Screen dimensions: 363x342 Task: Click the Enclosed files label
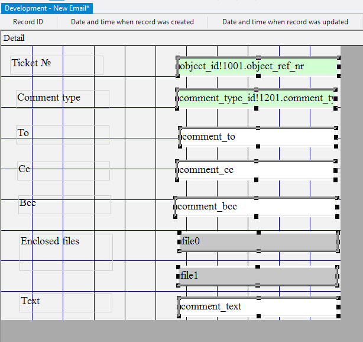[x=66, y=251]
